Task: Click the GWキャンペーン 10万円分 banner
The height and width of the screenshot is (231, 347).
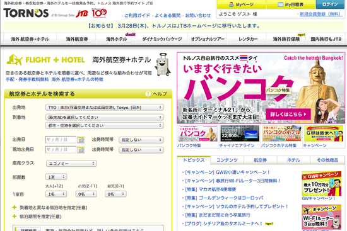Action: point(321,184)
